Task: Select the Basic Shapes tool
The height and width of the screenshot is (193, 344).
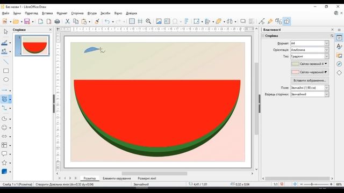Action: click(4, 118)
